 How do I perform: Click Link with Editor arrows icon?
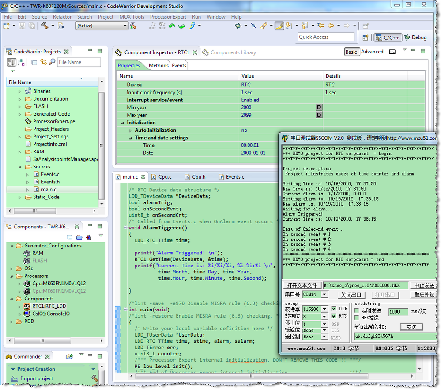pyautogui.click(x=43, y=62)
